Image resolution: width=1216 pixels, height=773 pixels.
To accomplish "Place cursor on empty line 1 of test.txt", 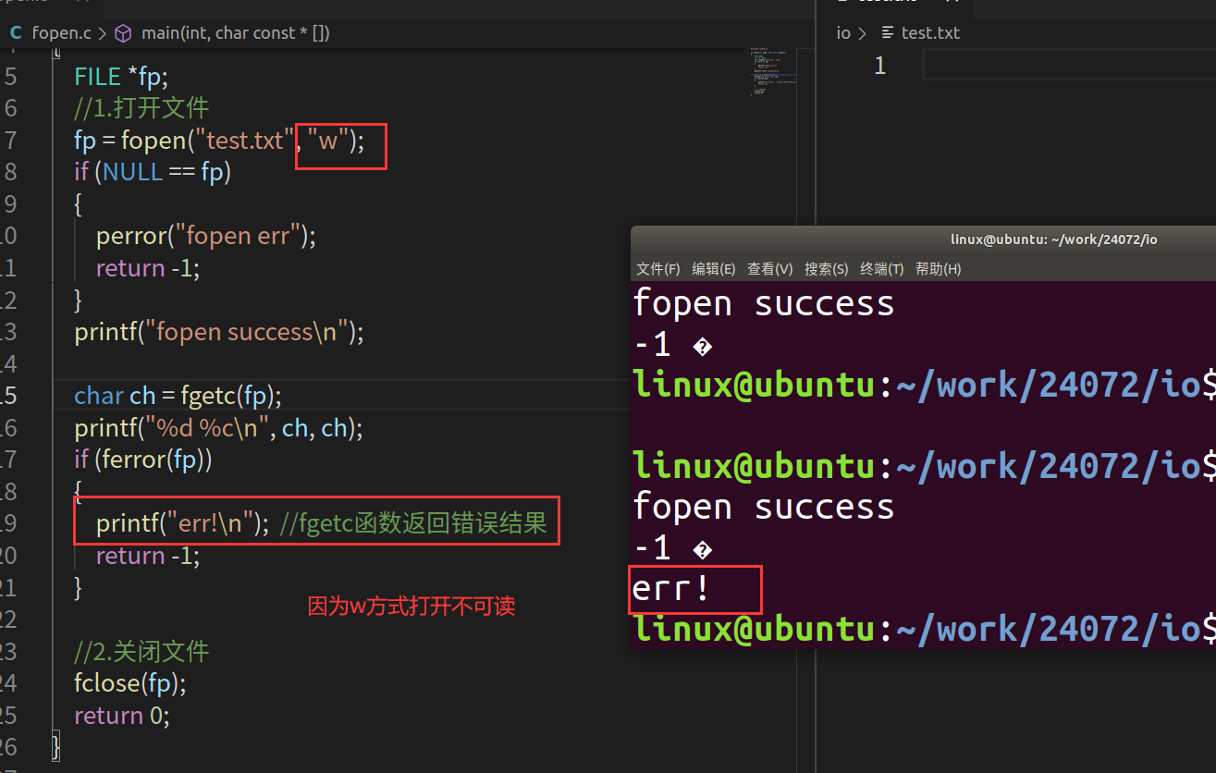I will click(1068, 65).
